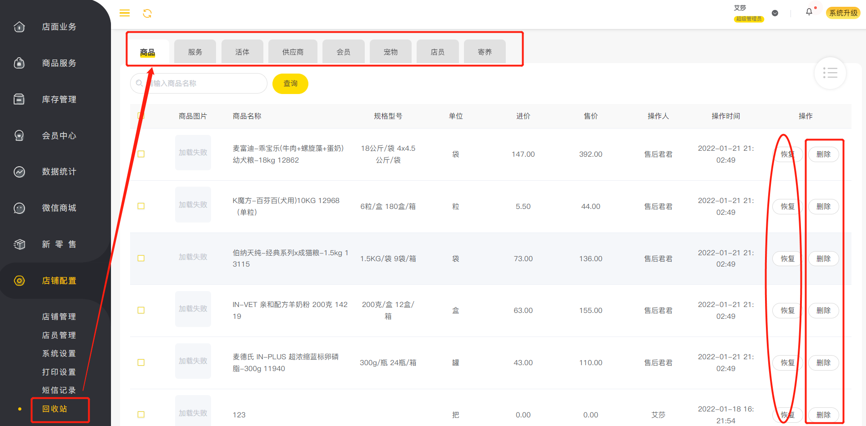The image size is (866, 426).
Task: Switch to the 商品 tab
Action: [x=147, y=52]
